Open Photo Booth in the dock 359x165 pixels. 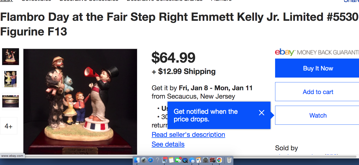212,160
